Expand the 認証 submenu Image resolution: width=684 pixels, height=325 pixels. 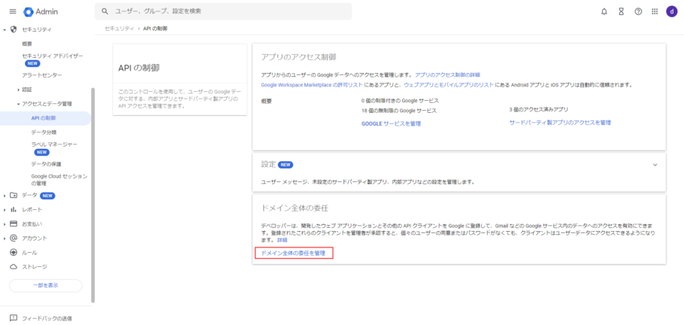coord(19,90)
